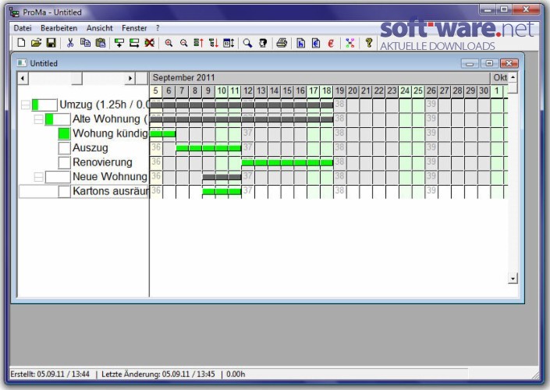Click up arrow of Gantt vertical scrollbar
Screen dimensions: 550x390
point(513,77)
